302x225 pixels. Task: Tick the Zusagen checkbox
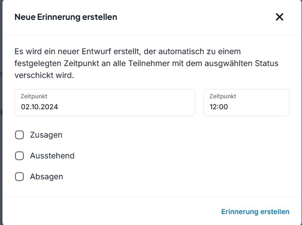tap(19, 135)
